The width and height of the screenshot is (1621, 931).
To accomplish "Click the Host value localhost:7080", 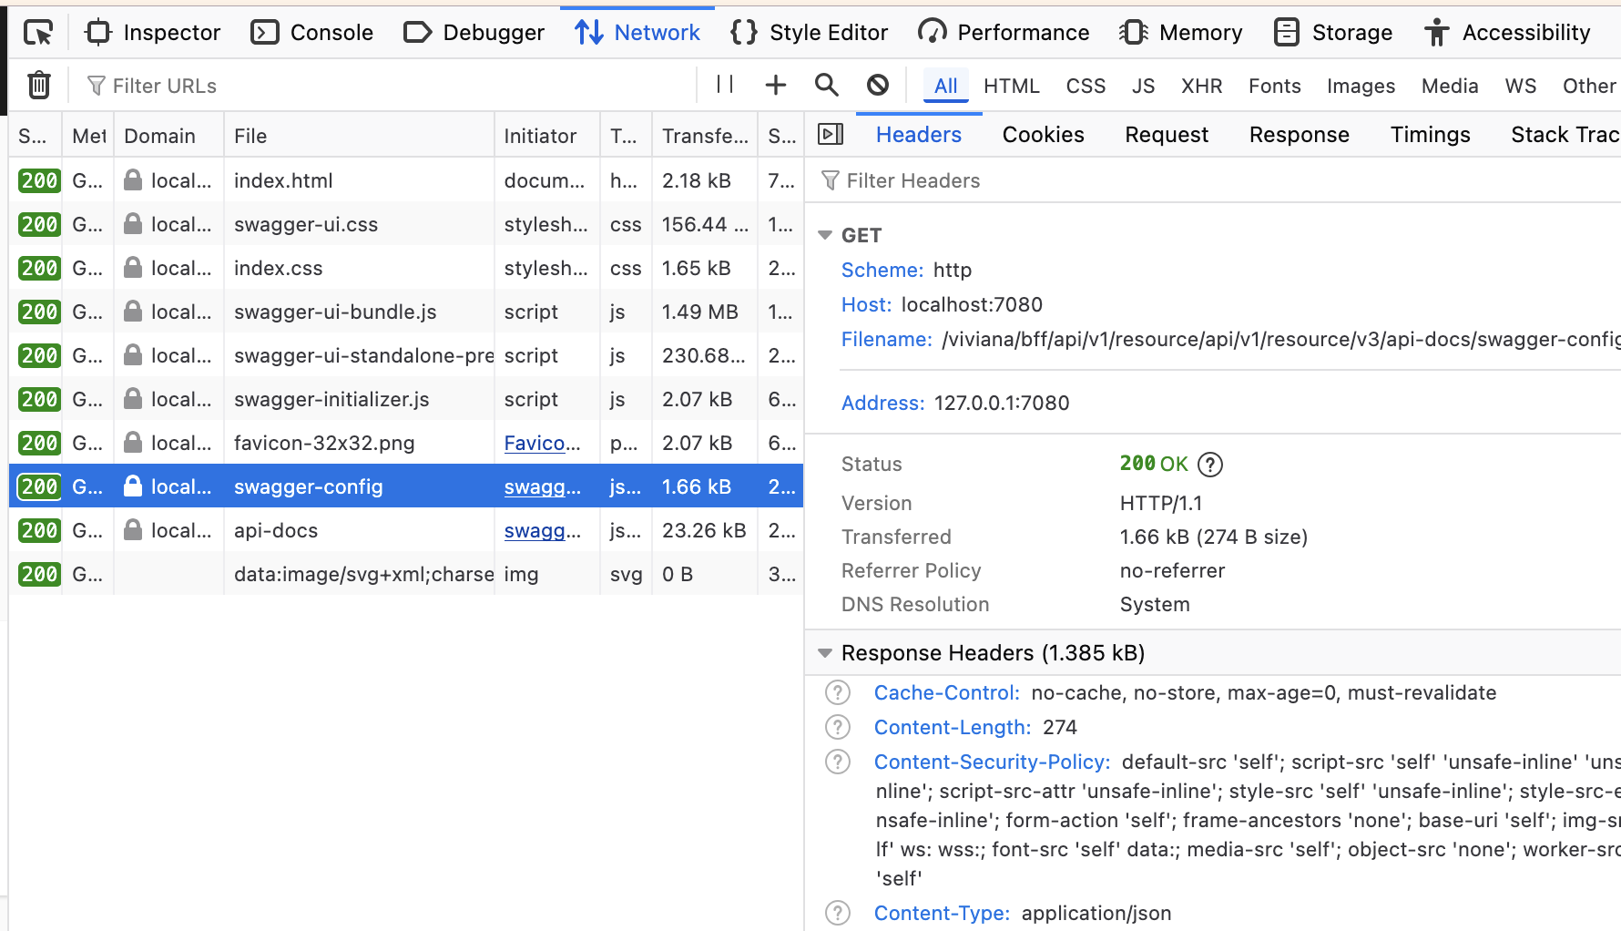I will (972, 304).
